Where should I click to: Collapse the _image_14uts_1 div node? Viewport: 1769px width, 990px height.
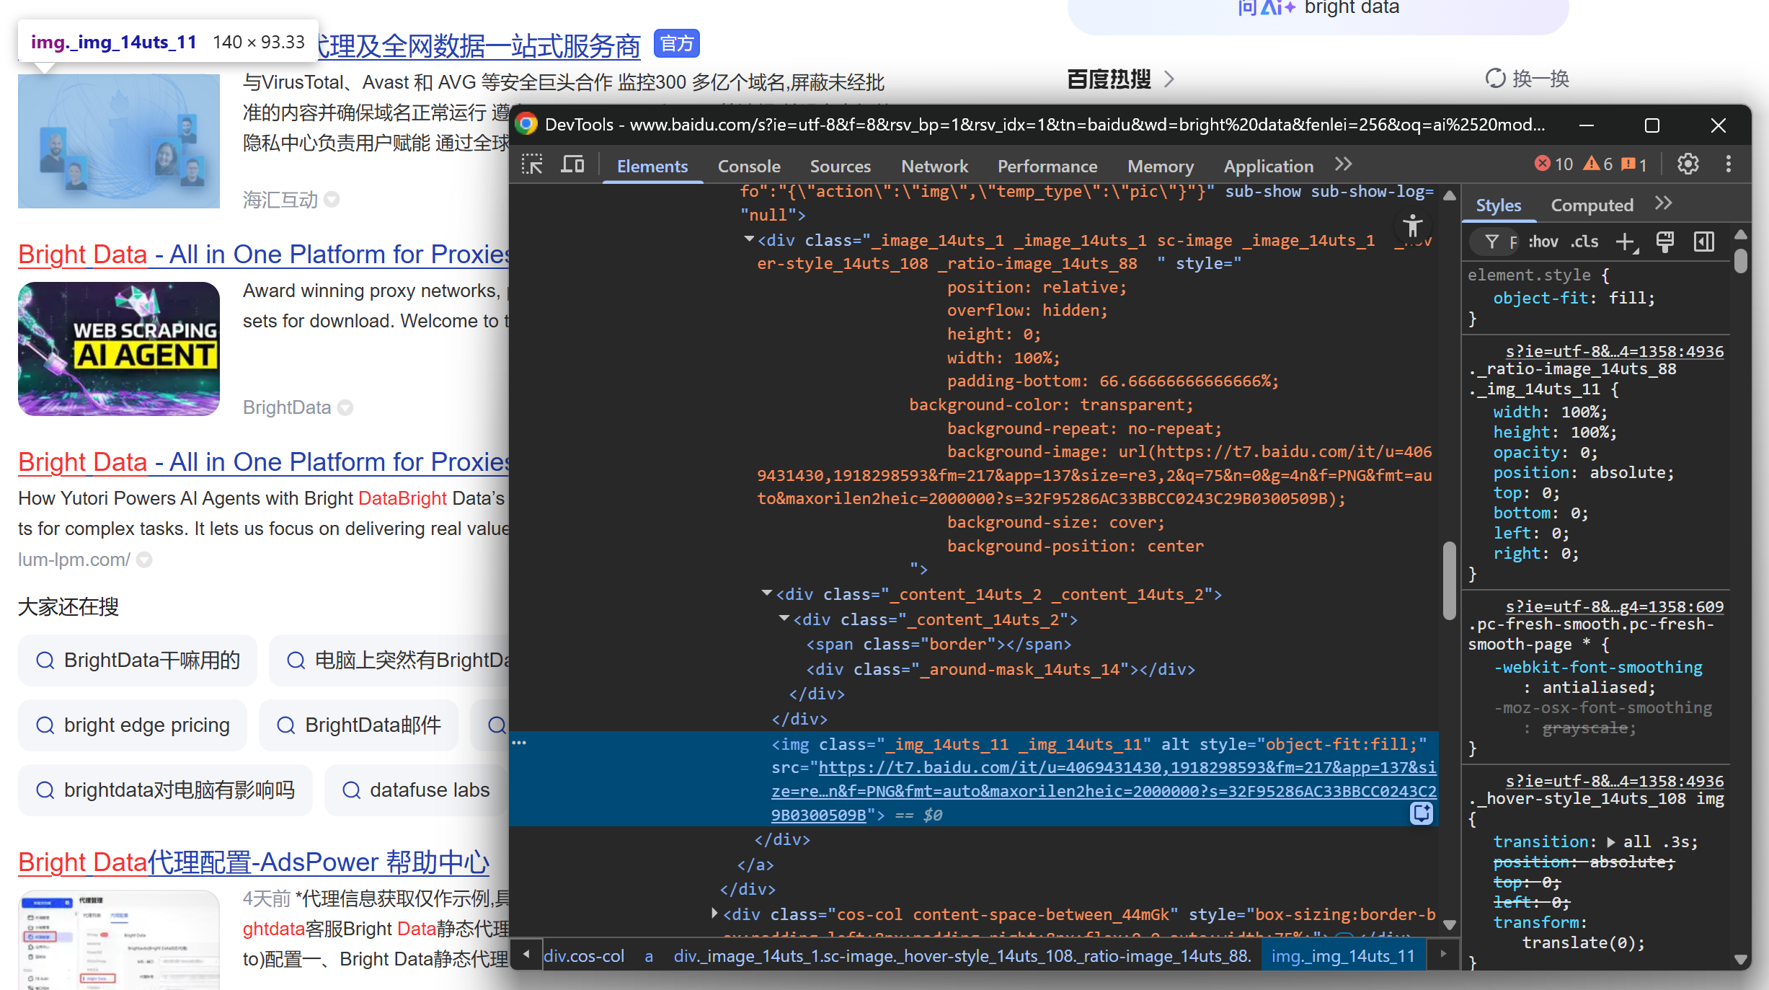click(x=748, y=239)
